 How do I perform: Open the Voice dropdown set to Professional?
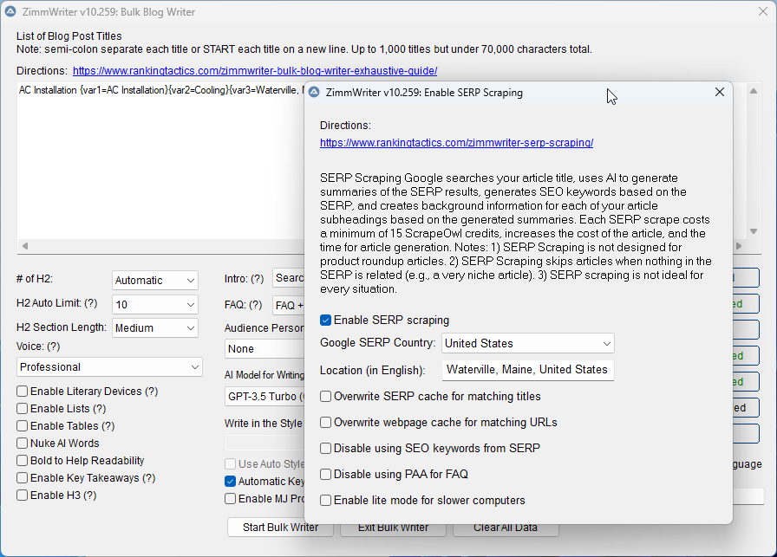[109, 367]
